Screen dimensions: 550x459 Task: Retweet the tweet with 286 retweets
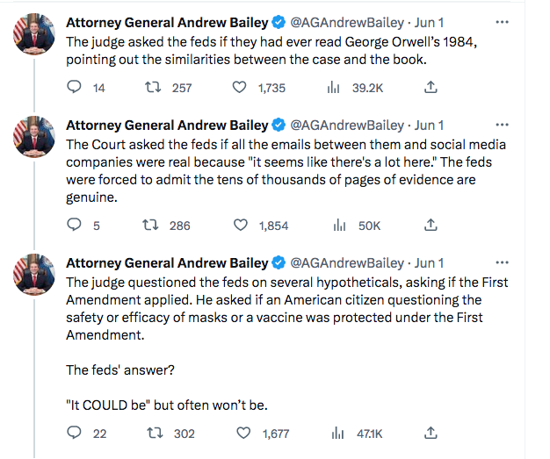click(152, 226)
